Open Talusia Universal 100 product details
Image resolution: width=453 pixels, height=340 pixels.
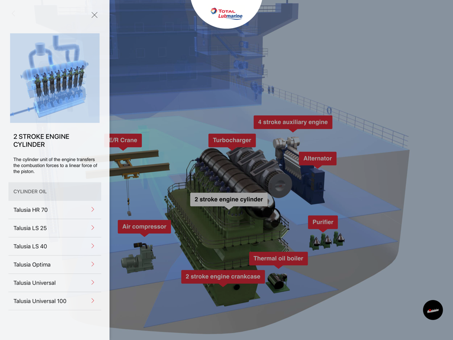coord(55,301)
